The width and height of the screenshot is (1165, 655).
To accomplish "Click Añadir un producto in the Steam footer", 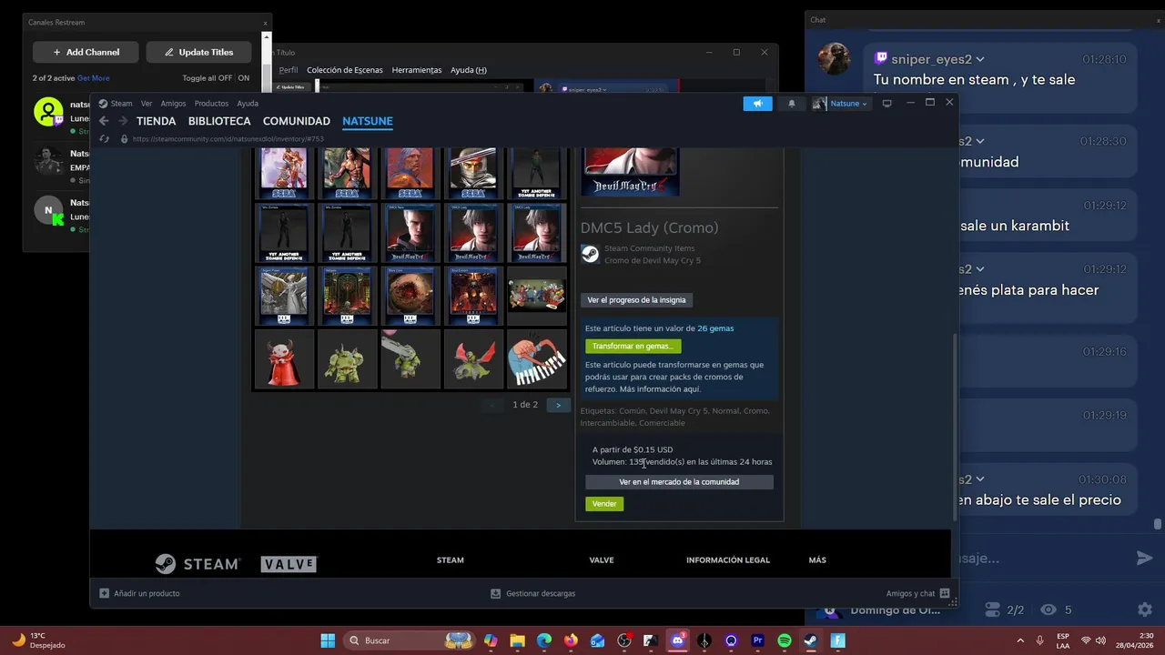I will click(x=139, y=593).
